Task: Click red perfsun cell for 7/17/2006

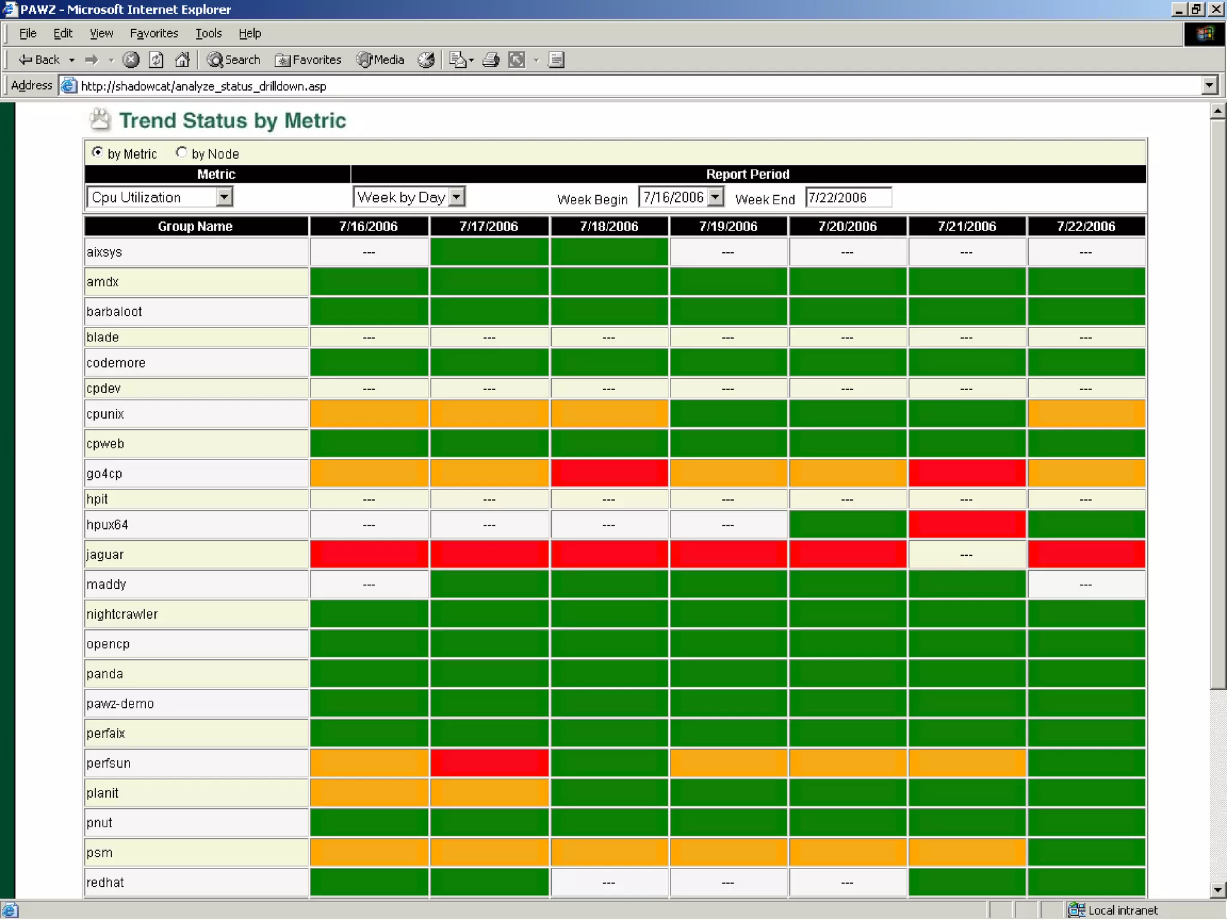Action: 489,764
